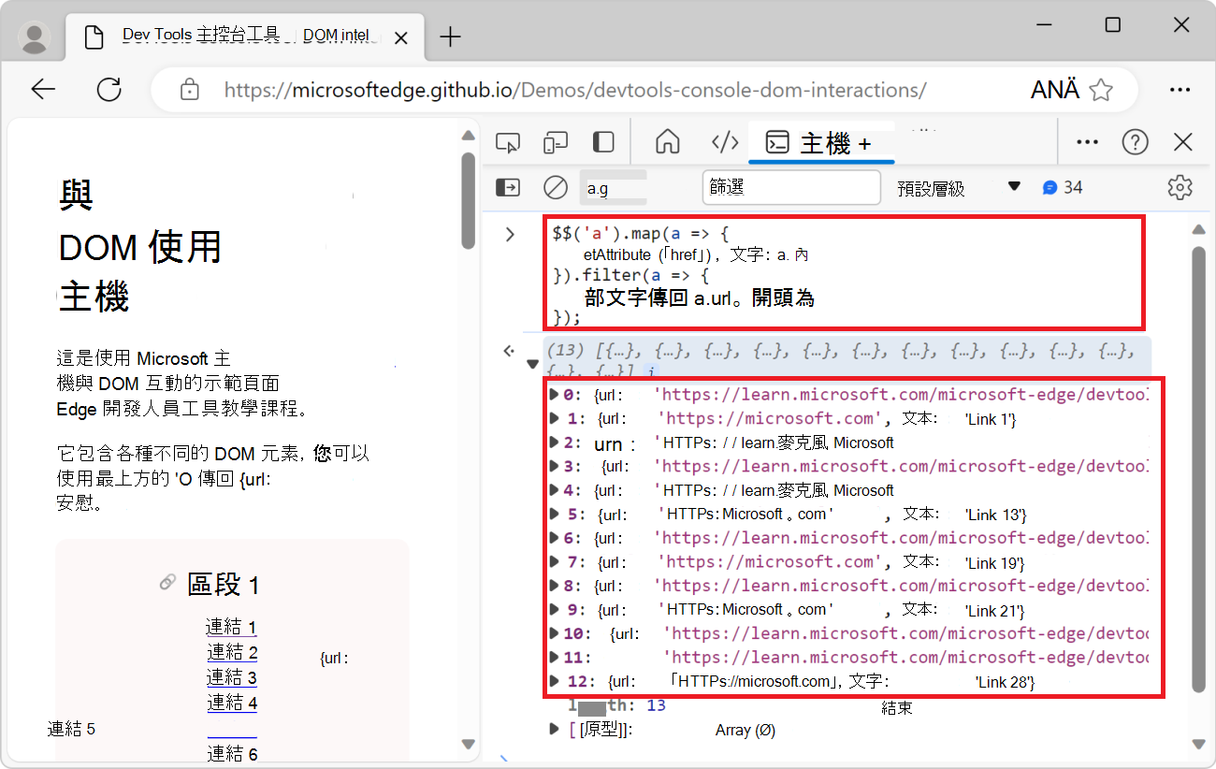Click the console vertical scrollbar thumb

click(1199, 470)
